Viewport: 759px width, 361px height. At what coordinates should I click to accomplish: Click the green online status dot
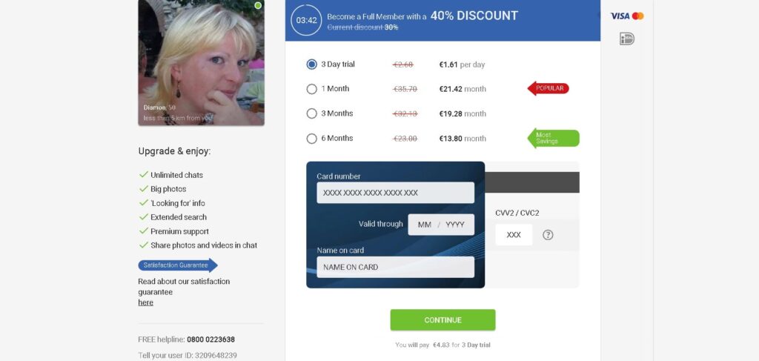coord(258,5)
